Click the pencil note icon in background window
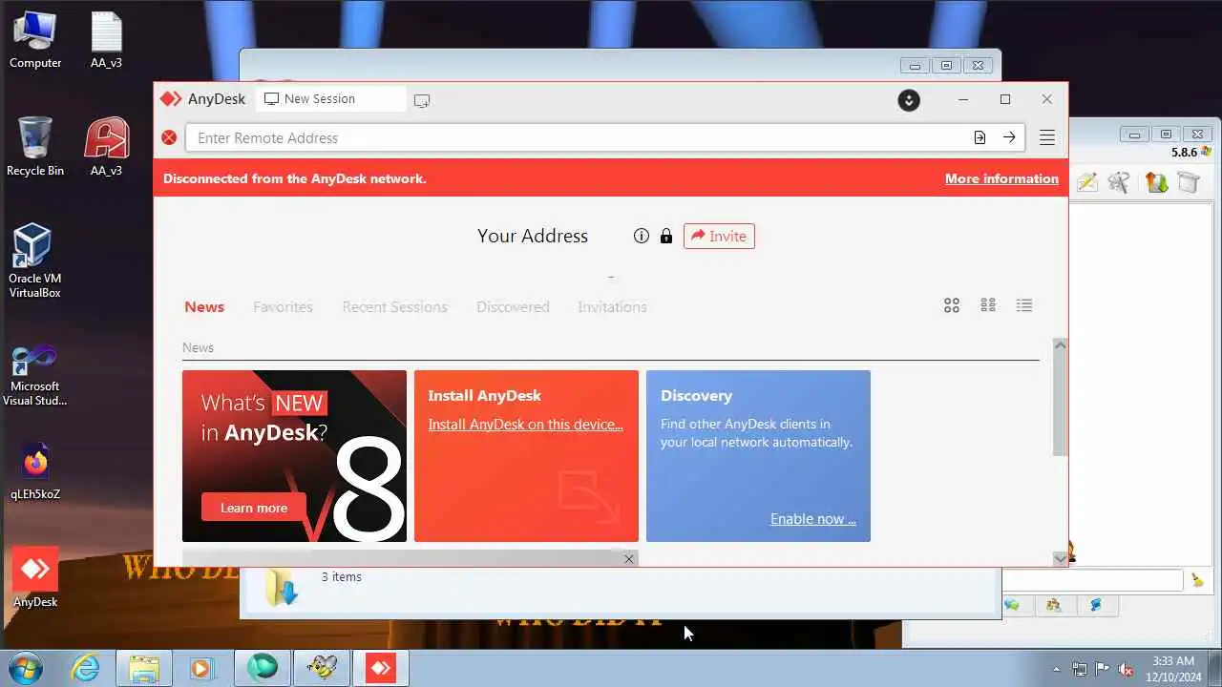The width and height of the screenshot is (1222, 687). coord(1087,181)
